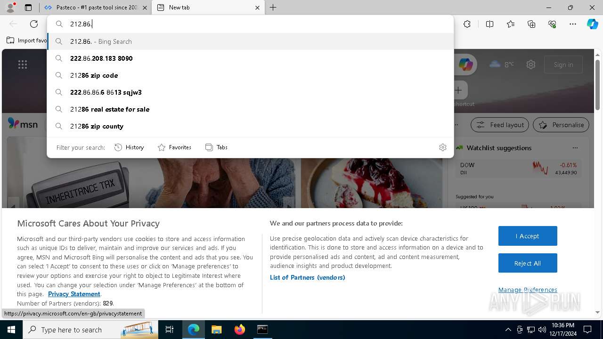Screen dimensions: 603x339
Task: Toggle Split screen icon in toolbar
Action: tap(489, 24)
